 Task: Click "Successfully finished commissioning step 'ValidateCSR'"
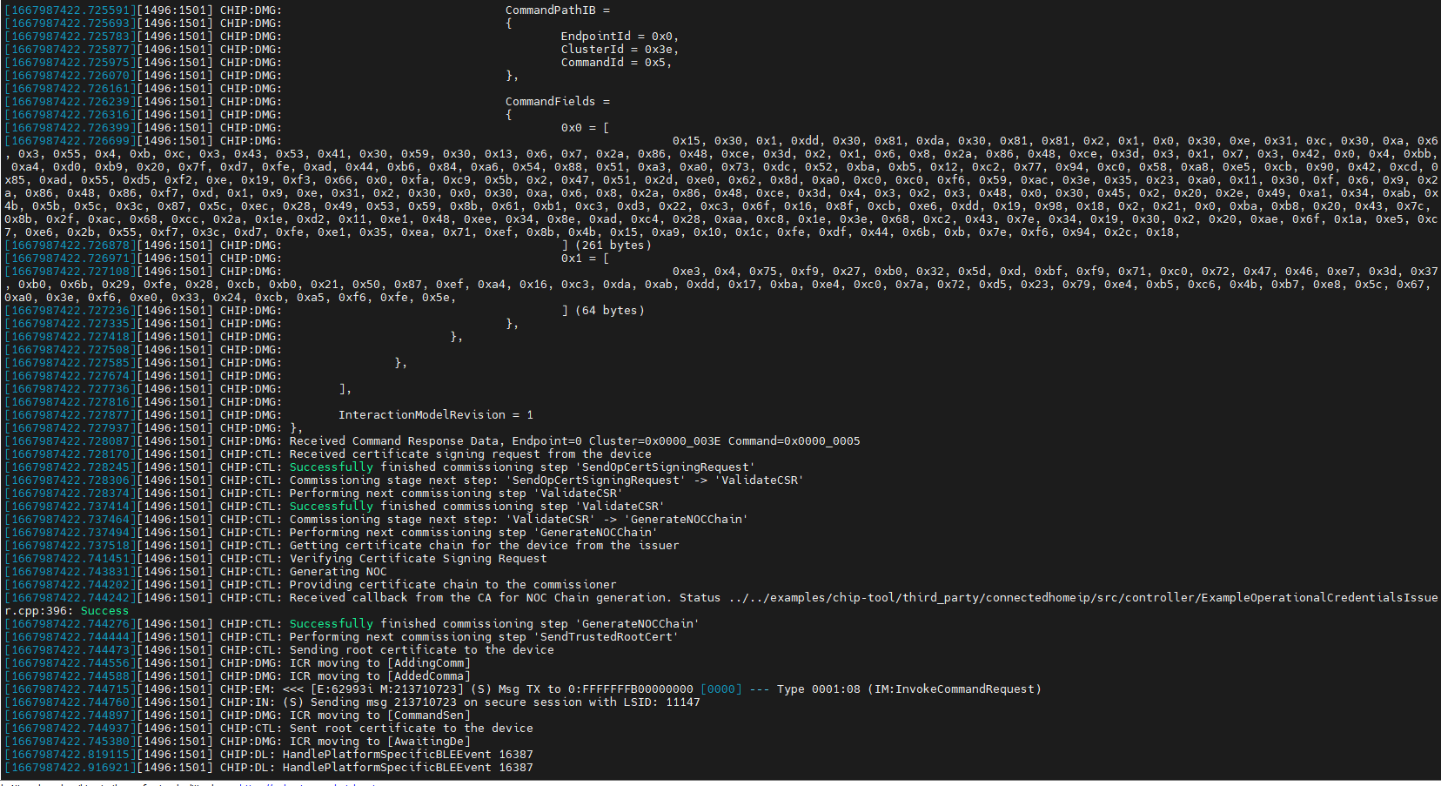[x=477, y=507]
